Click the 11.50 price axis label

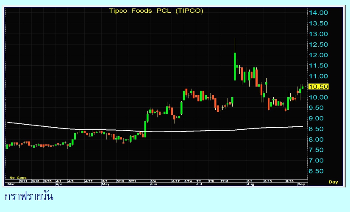[318, 65]
